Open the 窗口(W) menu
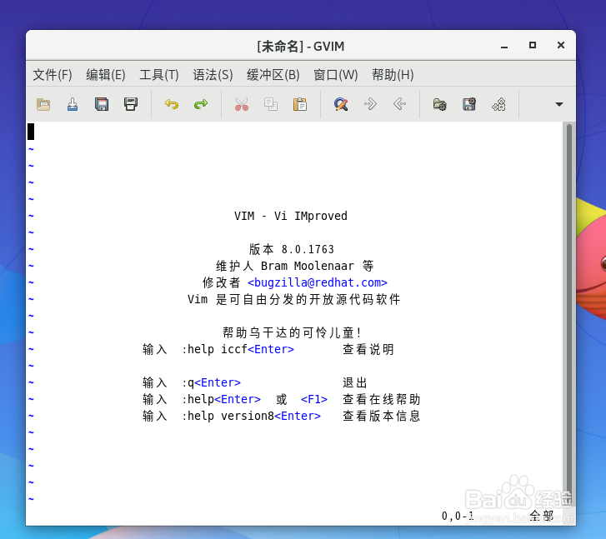 (335, 75)
